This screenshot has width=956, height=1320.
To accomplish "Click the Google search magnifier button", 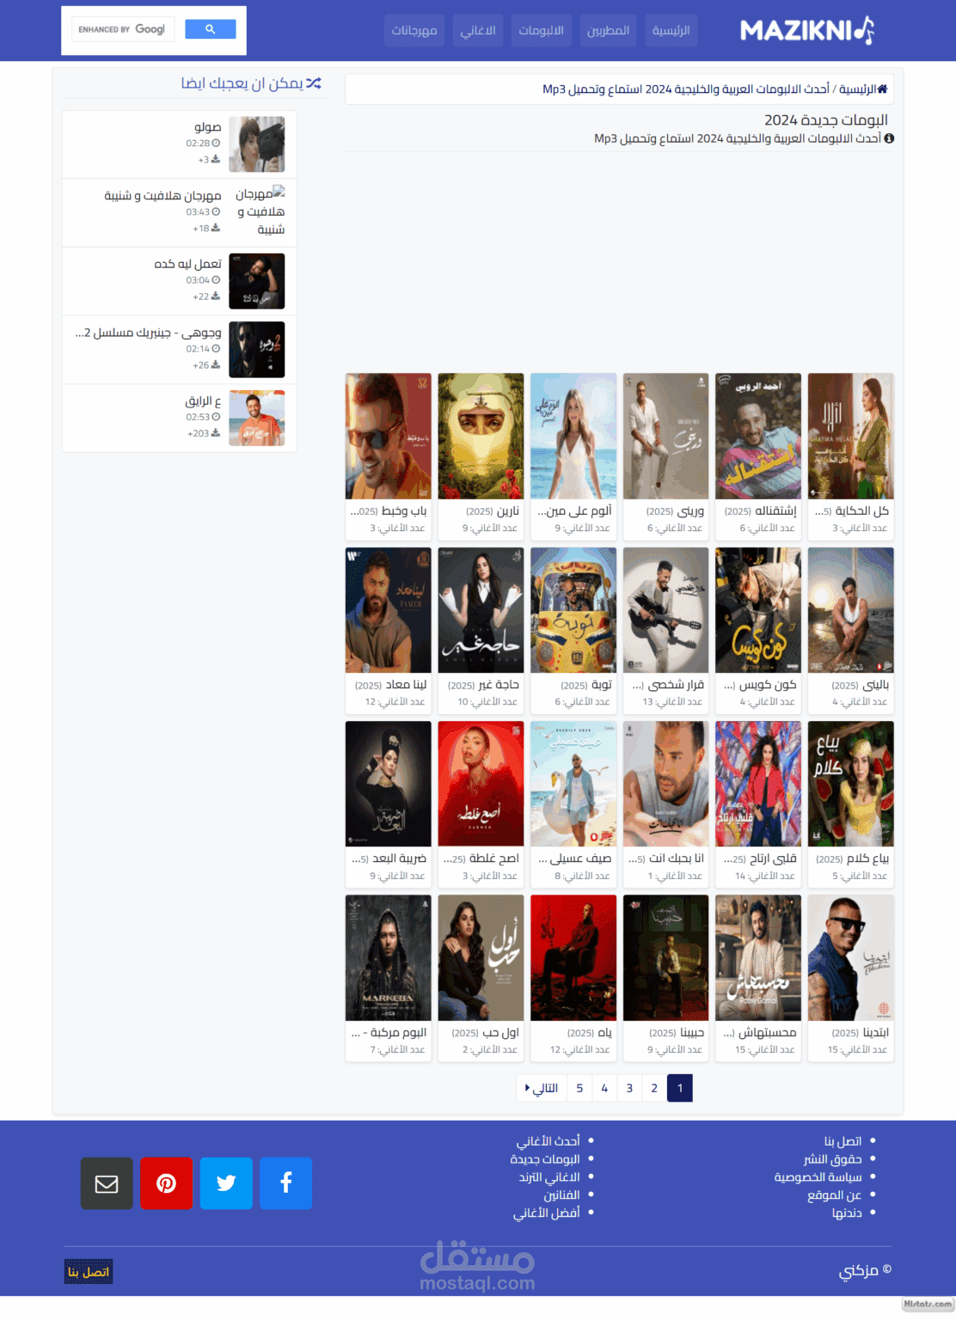I will [x=210, y=29].
